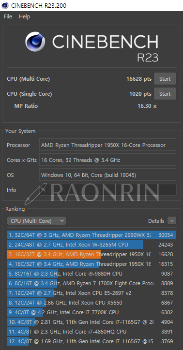Click the Info text field
The image size is (183, 350).
click(107, 190)
